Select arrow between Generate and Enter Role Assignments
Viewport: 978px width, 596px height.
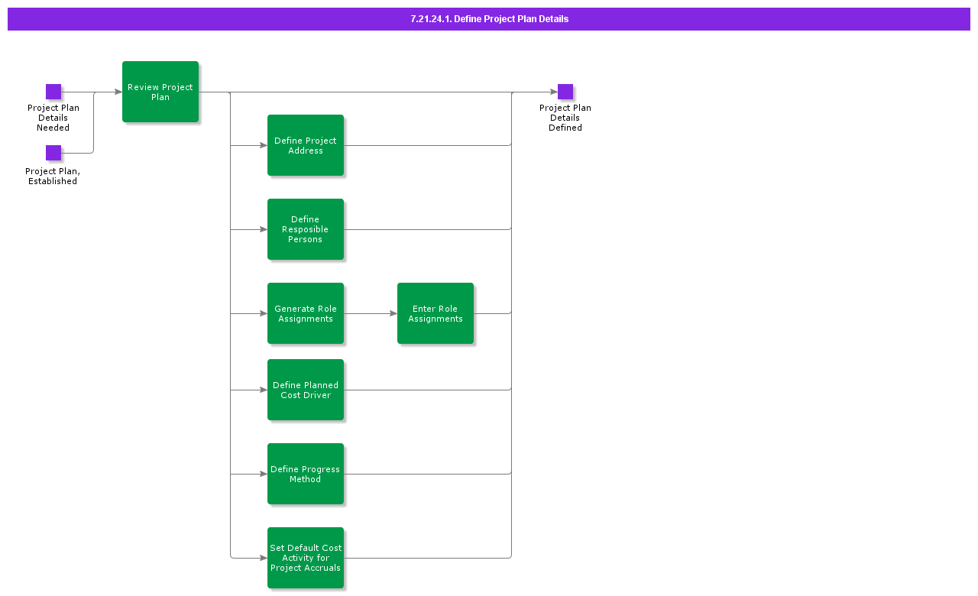371,313
